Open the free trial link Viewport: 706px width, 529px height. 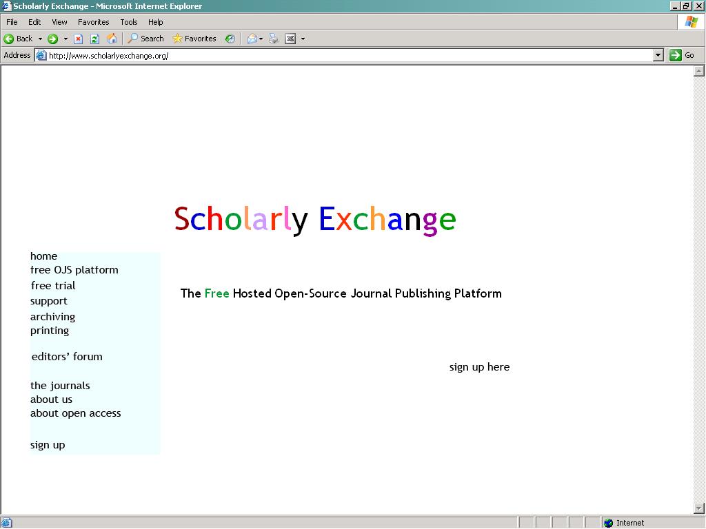53,286
